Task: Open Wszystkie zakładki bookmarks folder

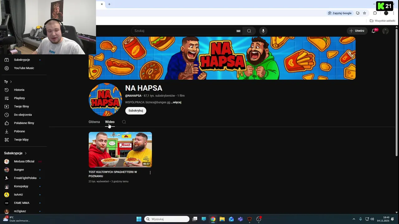Action: (382, 21)
